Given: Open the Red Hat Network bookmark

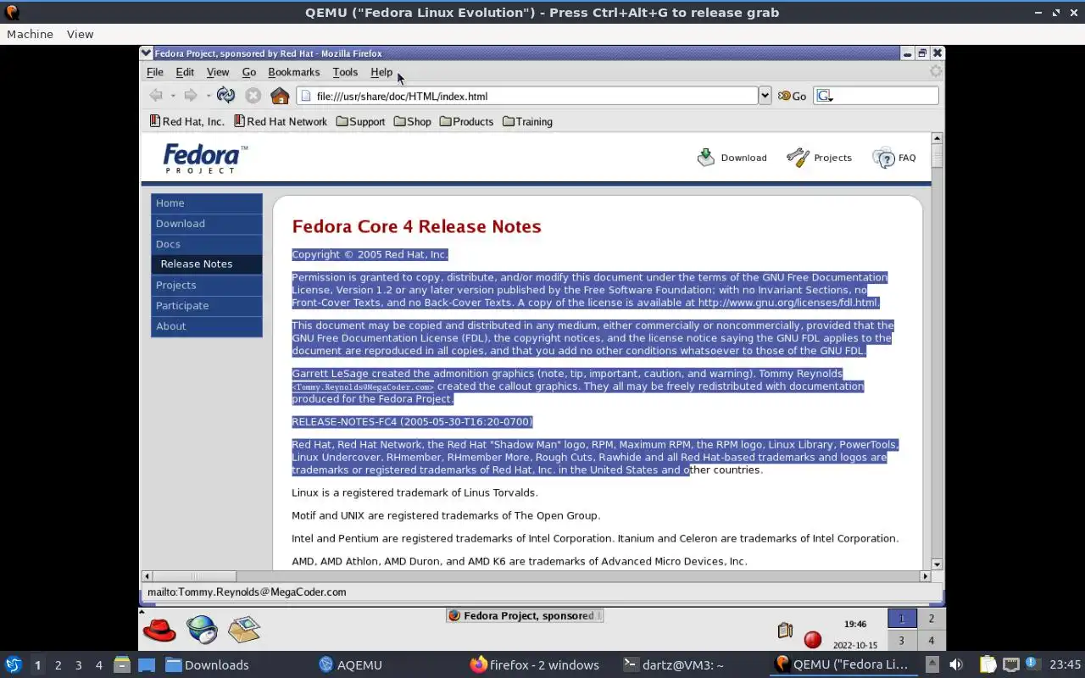Looking at the screenshot, I should tap(281, 121).
